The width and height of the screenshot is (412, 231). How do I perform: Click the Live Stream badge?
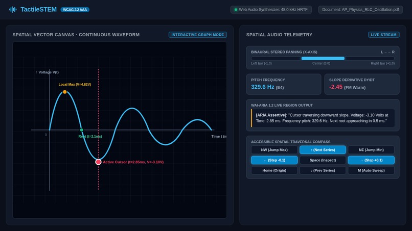pyautogui.click(x=383, y=35)
